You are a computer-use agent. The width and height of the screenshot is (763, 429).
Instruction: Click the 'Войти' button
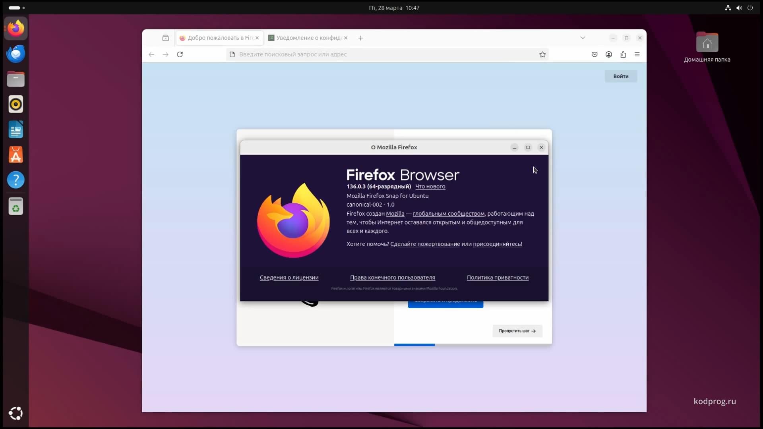(x=621, y=76)
